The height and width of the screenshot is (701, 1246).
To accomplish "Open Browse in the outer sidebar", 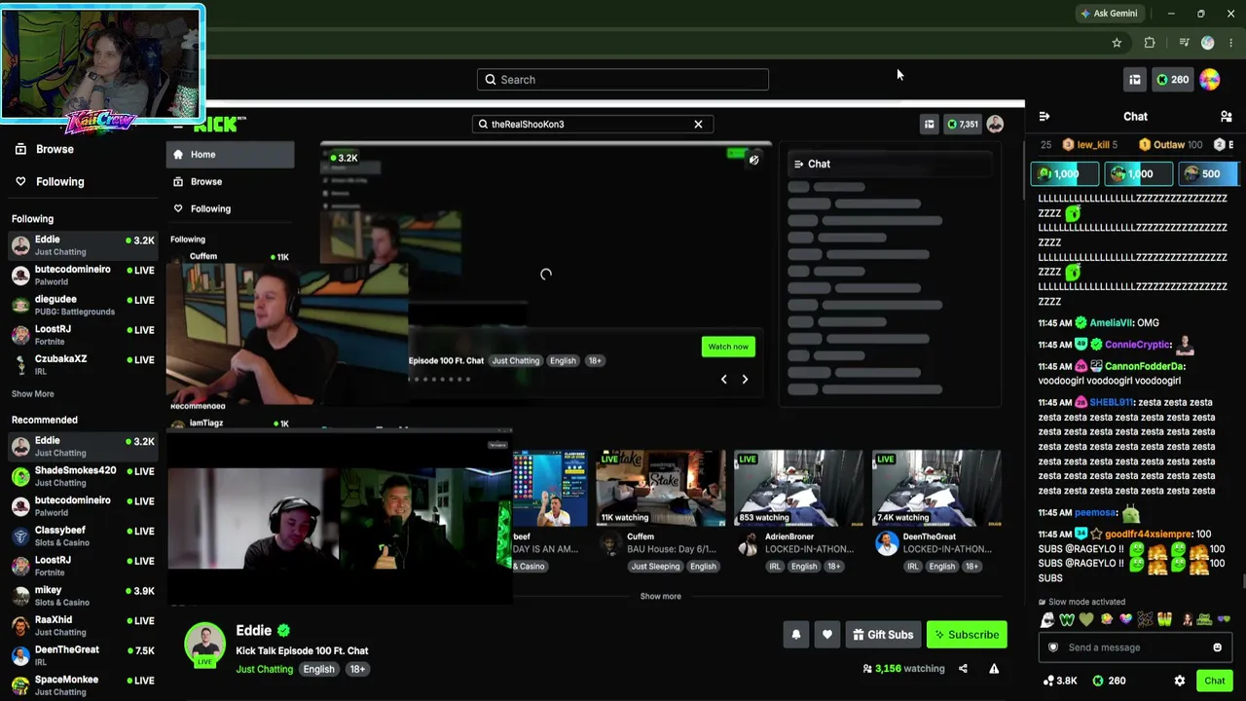I will click(x=44, y=149).
